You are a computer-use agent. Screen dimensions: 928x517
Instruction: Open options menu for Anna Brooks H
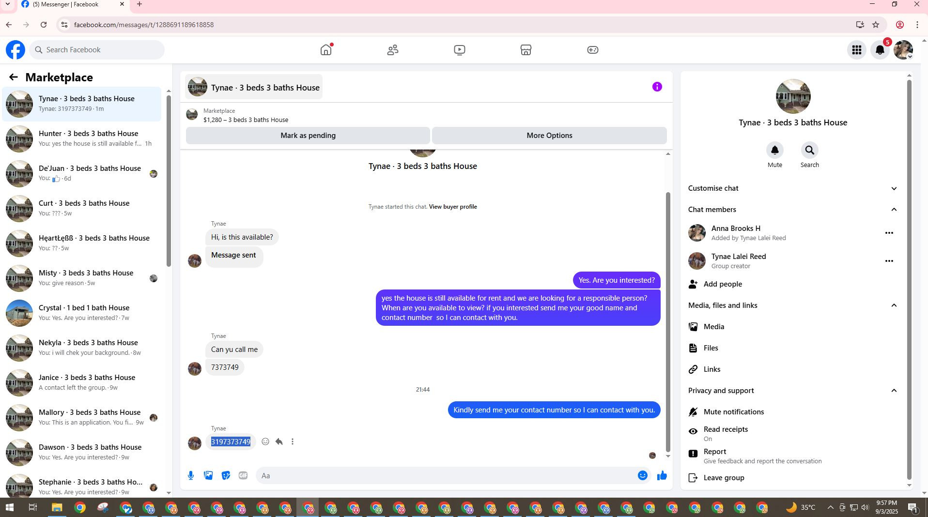pos(889,233)
